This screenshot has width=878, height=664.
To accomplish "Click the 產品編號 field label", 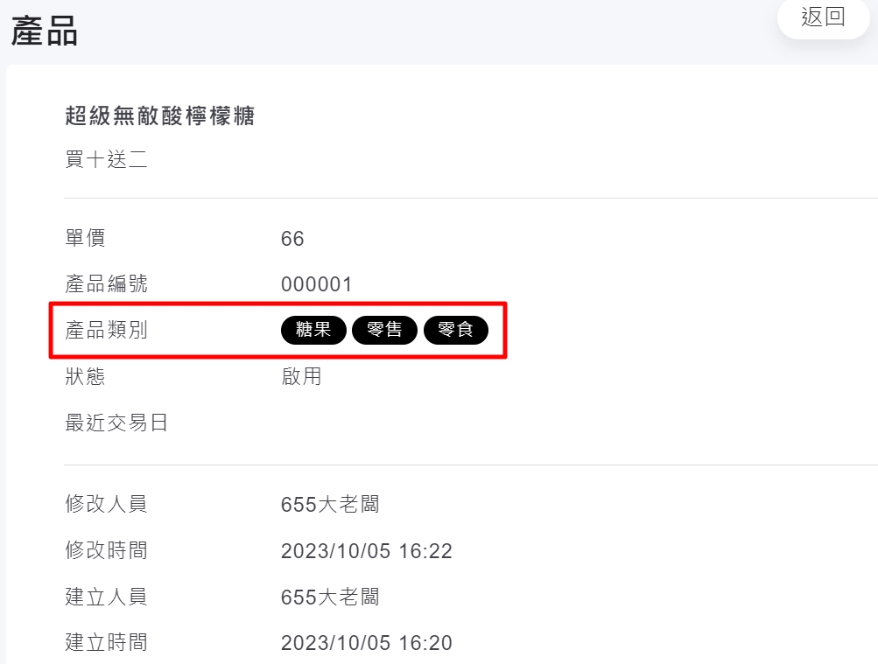I will (107, 283).
